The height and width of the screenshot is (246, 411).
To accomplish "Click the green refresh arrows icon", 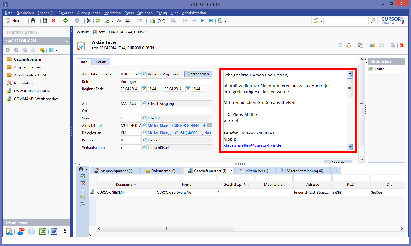I will tap(98, 20).
